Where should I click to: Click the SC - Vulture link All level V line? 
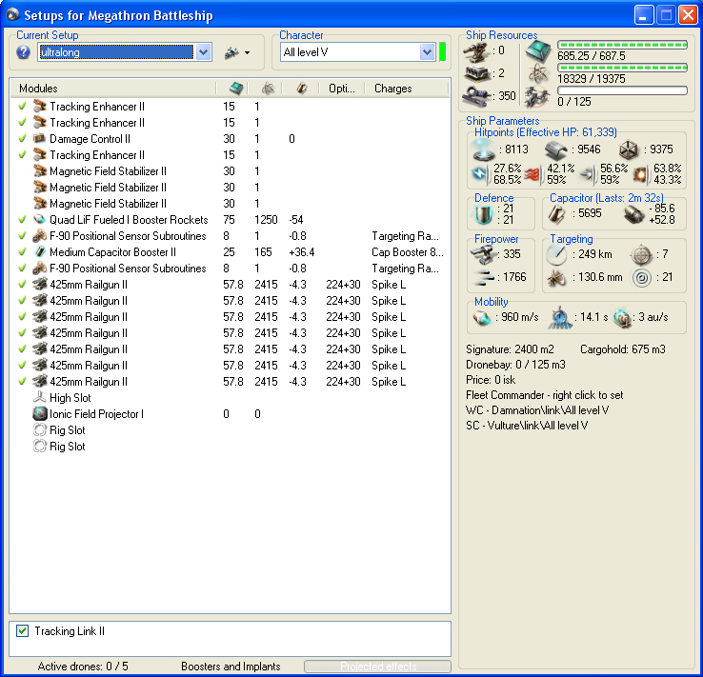[x=527, y=426]
